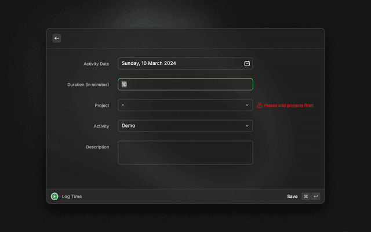Click the Log Time title text
This screenshot has width=371, height=232.
[x=72, y=197]
